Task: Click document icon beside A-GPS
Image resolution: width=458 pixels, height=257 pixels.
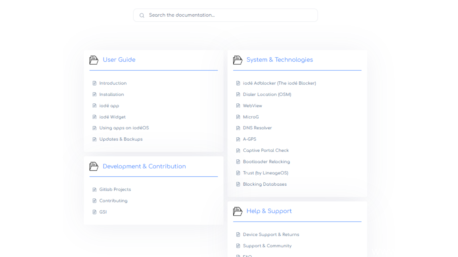Action: click(238, 139)
